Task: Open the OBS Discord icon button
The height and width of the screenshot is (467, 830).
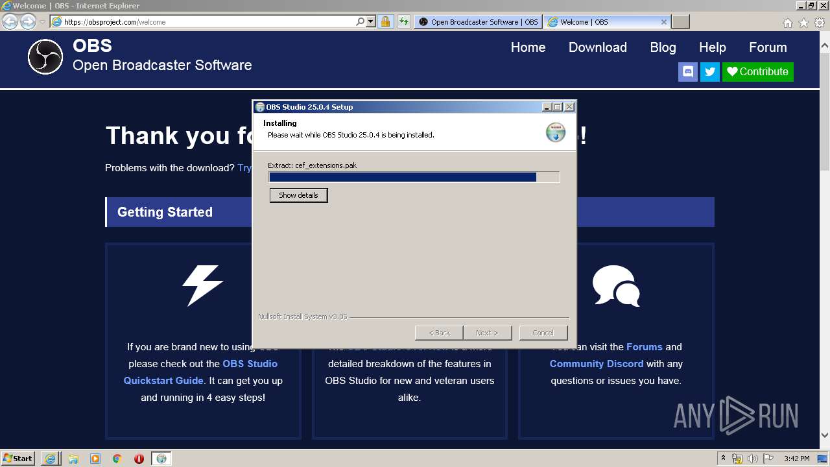Action: coord(688,71)
